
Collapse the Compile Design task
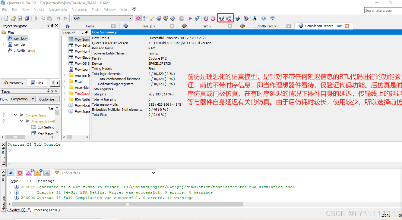[x=15, y=115]
